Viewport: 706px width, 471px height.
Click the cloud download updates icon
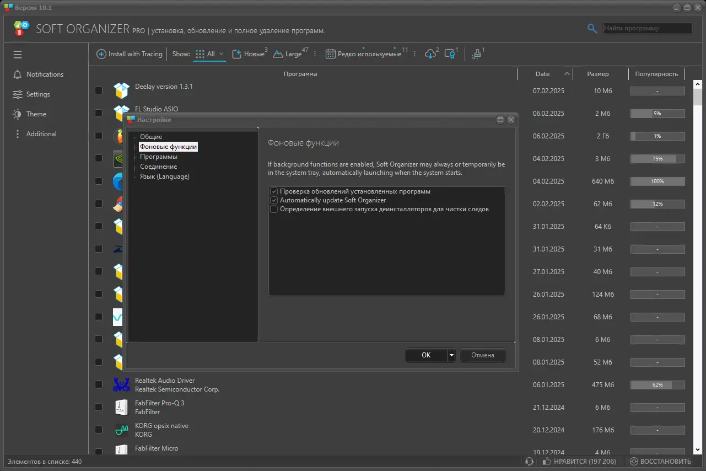tap(432, 54)
